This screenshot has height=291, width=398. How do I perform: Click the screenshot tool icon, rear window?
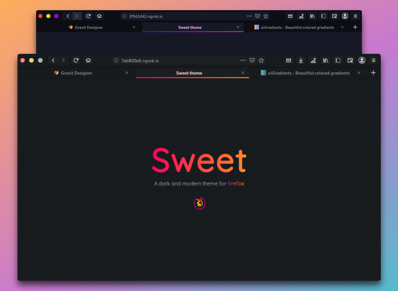[x=334, y=16]
